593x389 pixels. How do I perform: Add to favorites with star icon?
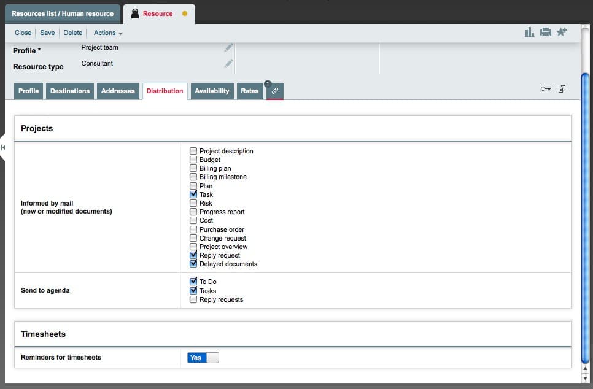(562, 33)
